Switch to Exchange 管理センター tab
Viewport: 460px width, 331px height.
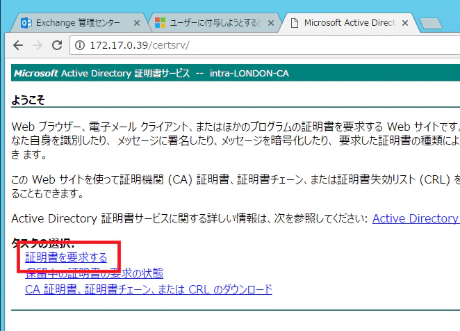[x=78, y=23]
